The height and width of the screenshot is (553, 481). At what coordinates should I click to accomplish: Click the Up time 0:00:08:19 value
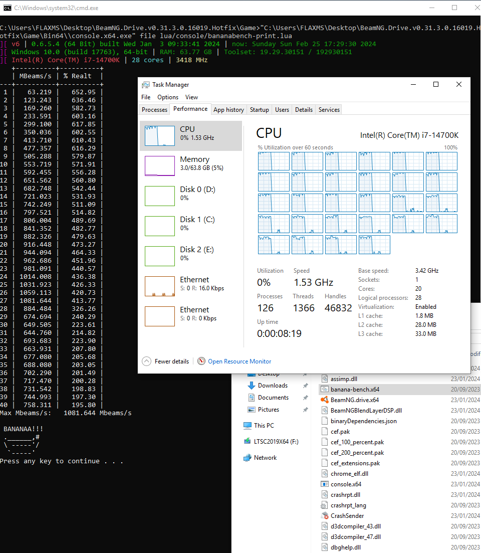(x=279, y=333)
